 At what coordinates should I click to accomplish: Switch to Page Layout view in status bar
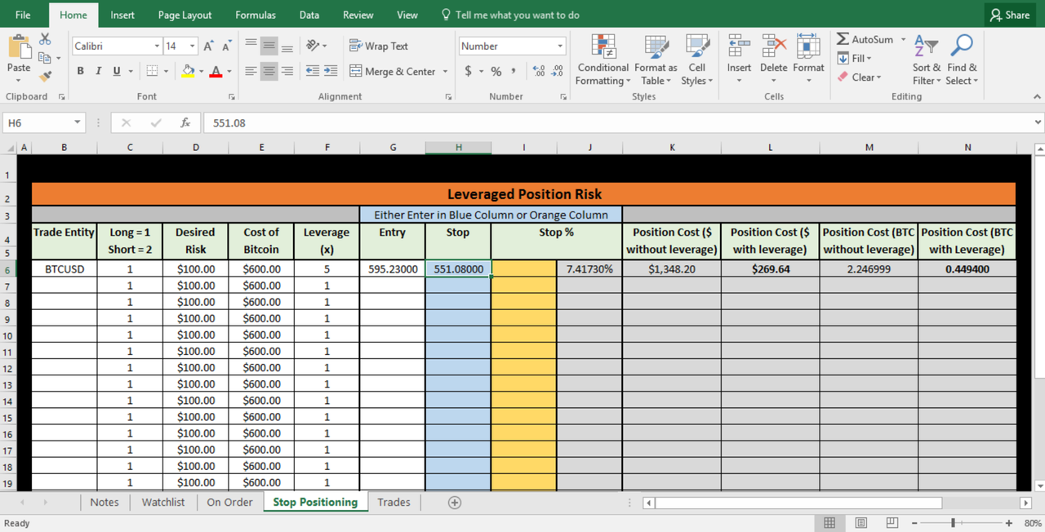pos(860,523)
